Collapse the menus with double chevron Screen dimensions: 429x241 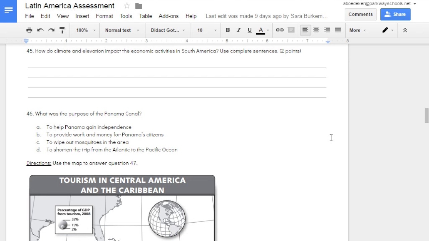pos(405,30)
